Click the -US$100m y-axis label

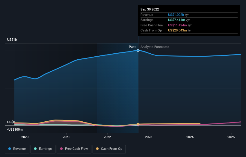tap(15, 129)
